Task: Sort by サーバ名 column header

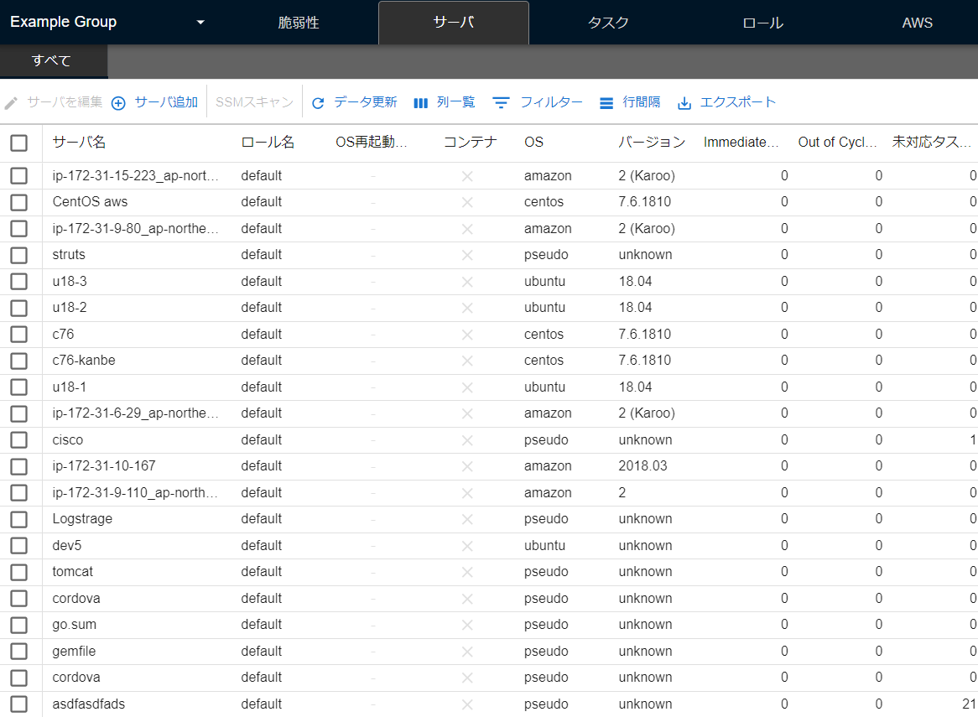Action: tap(79, 143)
